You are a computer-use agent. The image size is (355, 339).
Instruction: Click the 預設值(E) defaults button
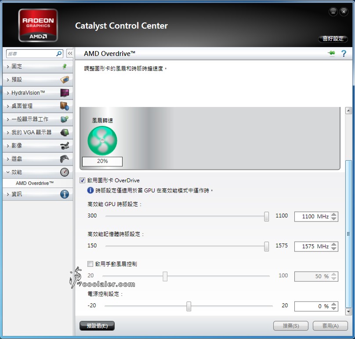[x=97, y=326]
